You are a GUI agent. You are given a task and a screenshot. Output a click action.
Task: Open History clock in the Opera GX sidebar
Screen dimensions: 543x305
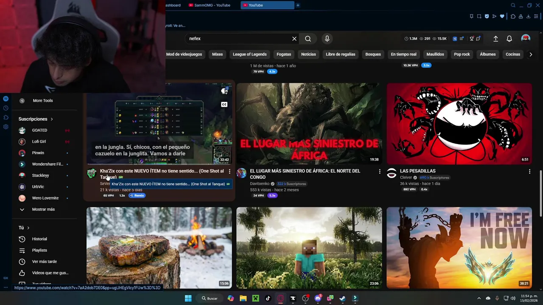pyautogui.click(x=6, y=108)
